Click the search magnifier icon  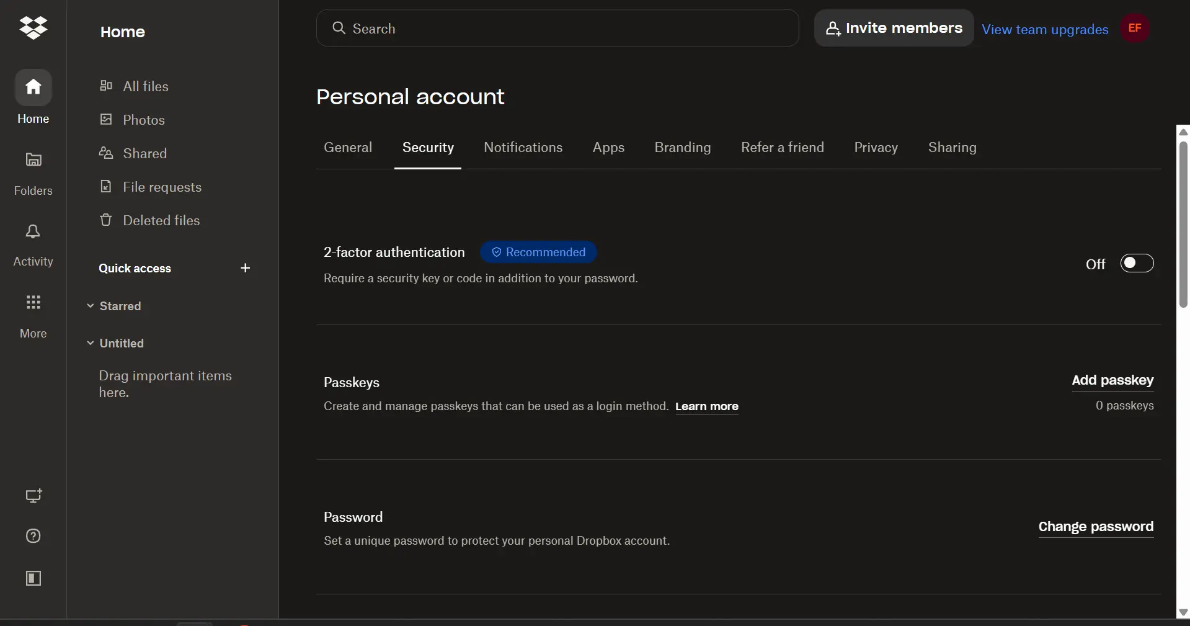(339, 28)
